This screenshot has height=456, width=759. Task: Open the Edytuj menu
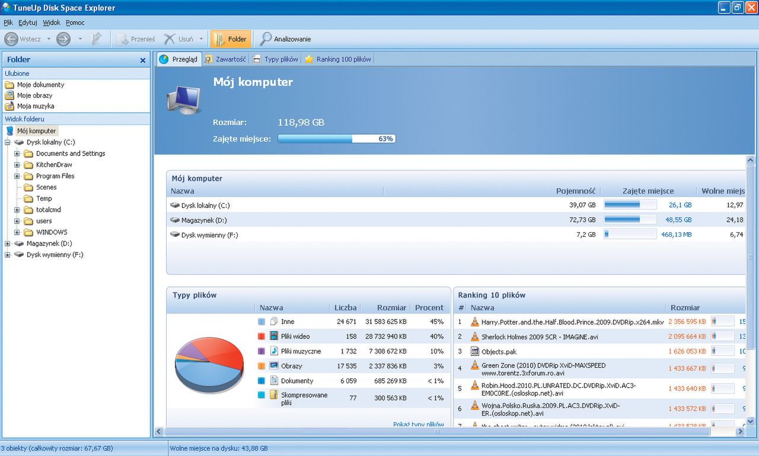[28, 23]
